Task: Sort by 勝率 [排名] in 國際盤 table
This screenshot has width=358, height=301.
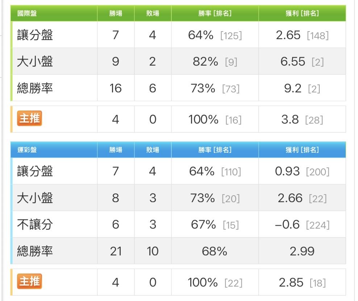Action: tap(215, 14)
